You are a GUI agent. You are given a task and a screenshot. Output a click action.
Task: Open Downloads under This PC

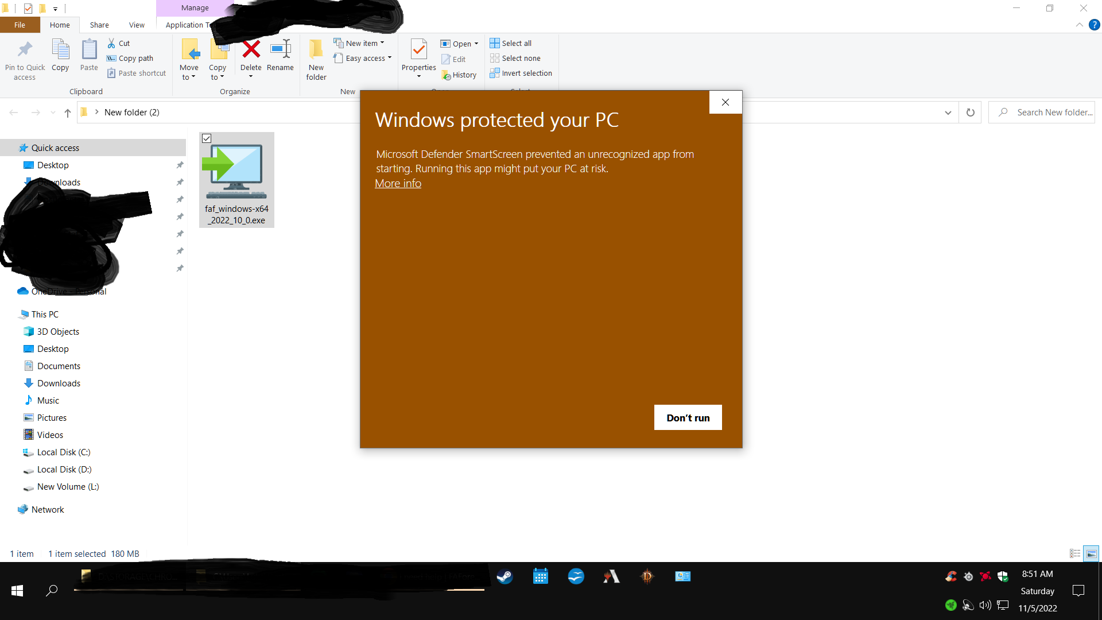59,383
